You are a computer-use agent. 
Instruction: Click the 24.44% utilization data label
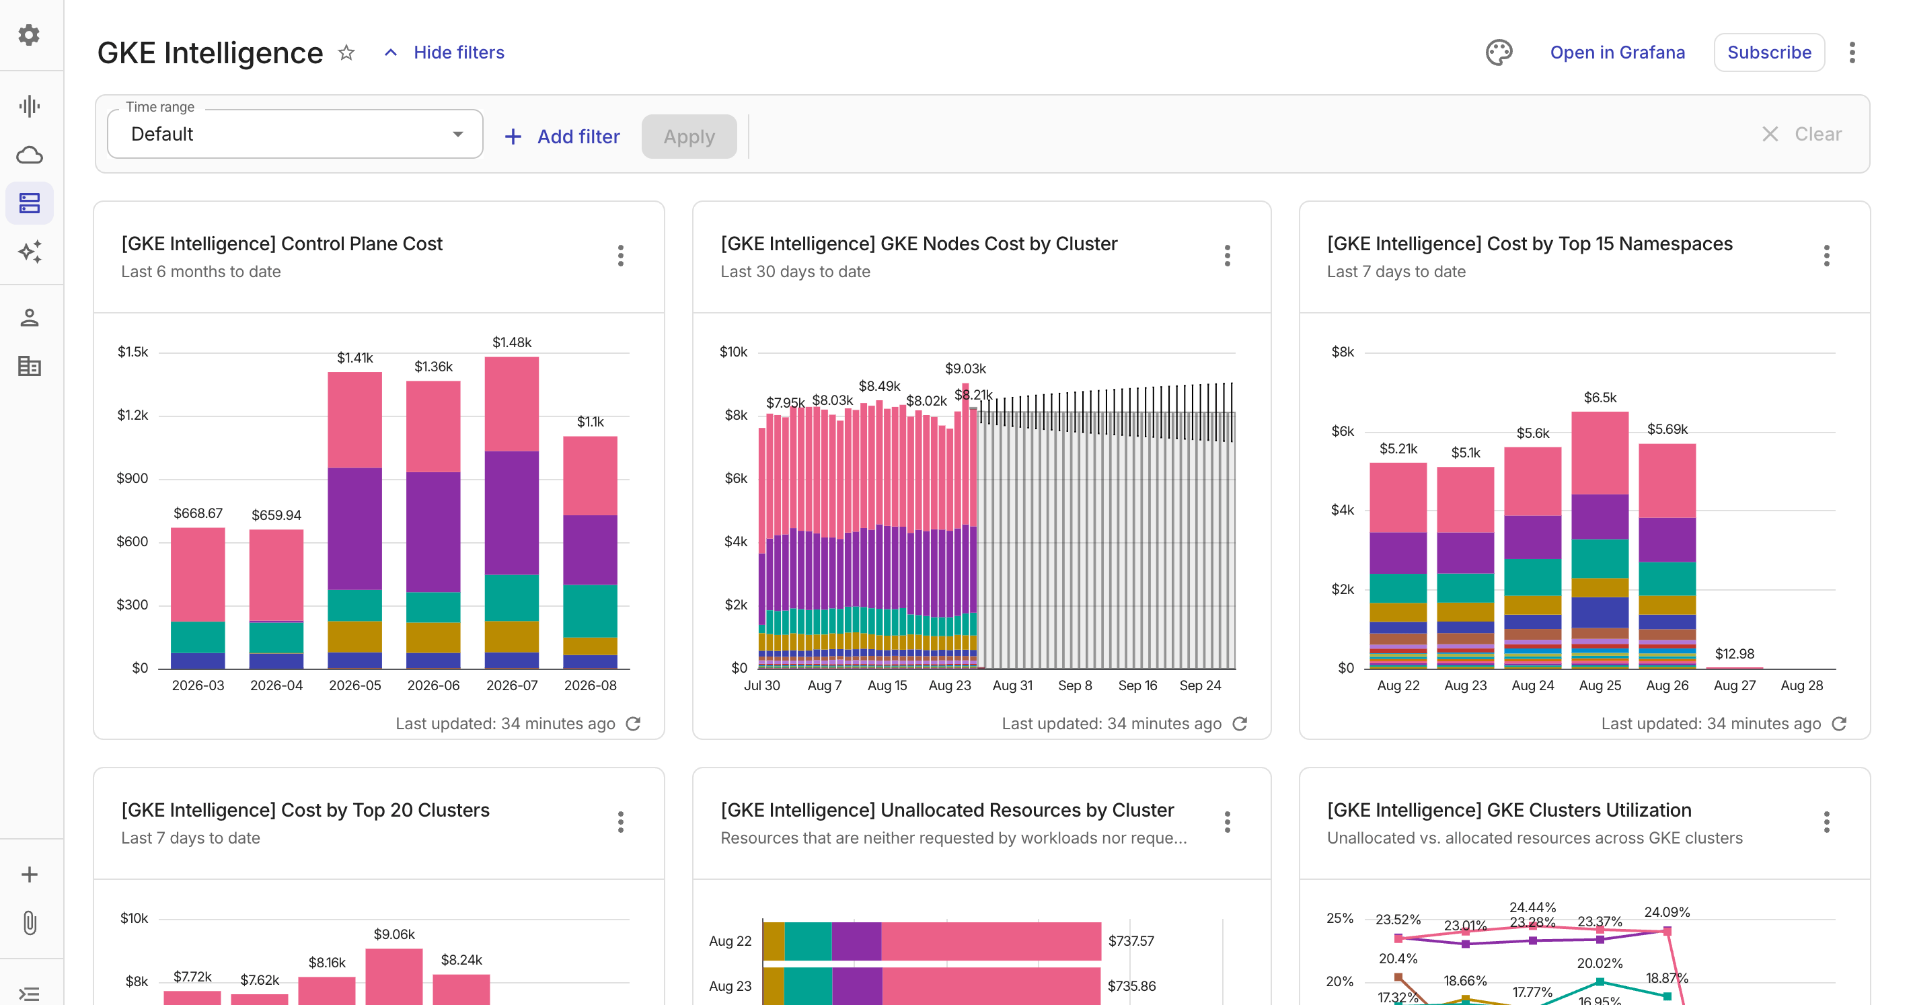pyautogui.click(x=1532, y=907)
